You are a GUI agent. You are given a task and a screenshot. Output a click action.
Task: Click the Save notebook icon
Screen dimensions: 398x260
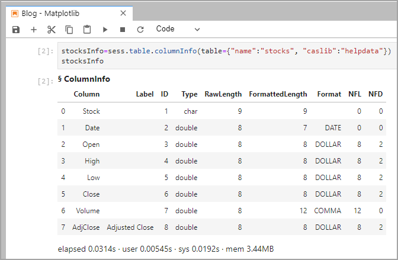click(x=16, y=29)
